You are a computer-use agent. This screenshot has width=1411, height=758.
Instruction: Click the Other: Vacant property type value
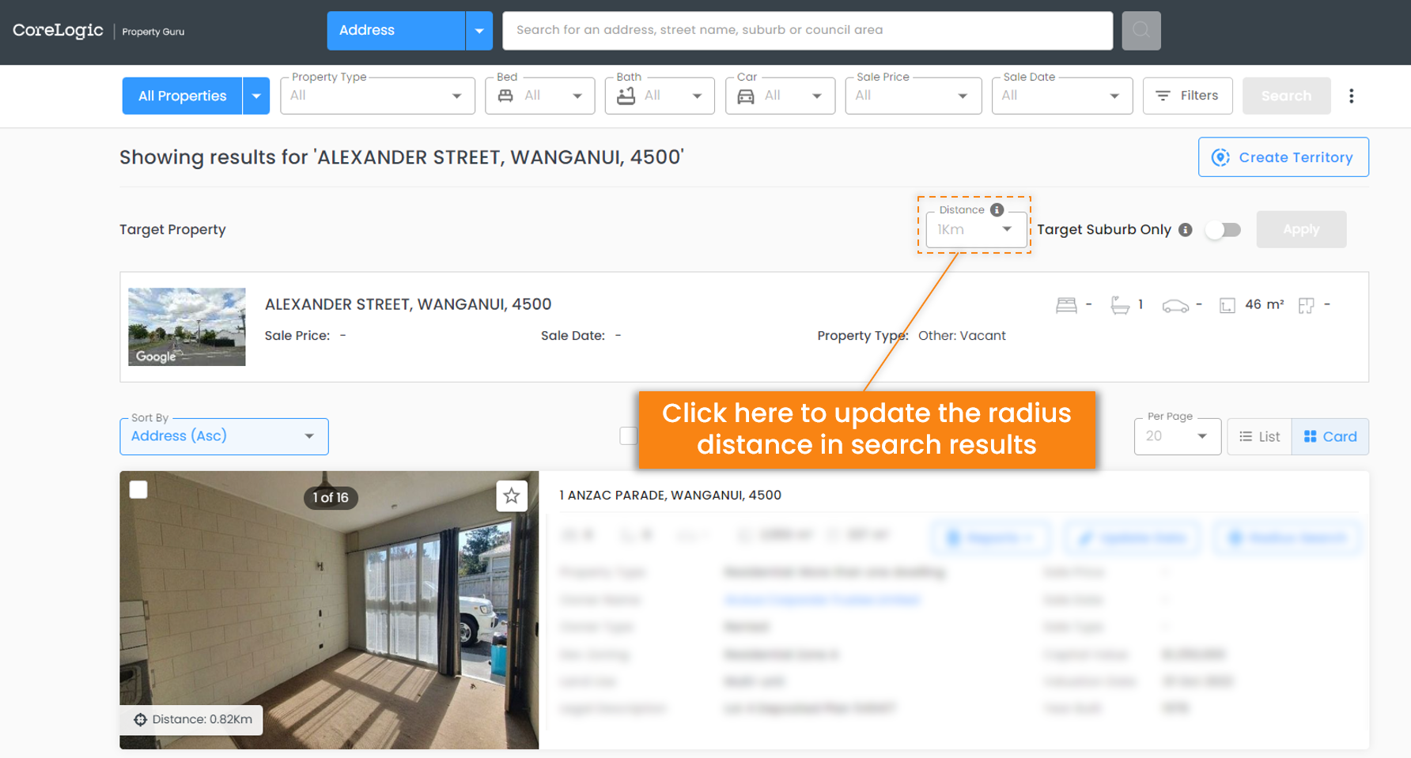tap(962, 335)
